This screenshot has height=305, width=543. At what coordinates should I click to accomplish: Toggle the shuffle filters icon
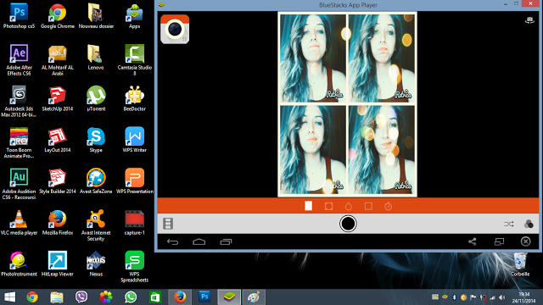[x=509, y=224]
